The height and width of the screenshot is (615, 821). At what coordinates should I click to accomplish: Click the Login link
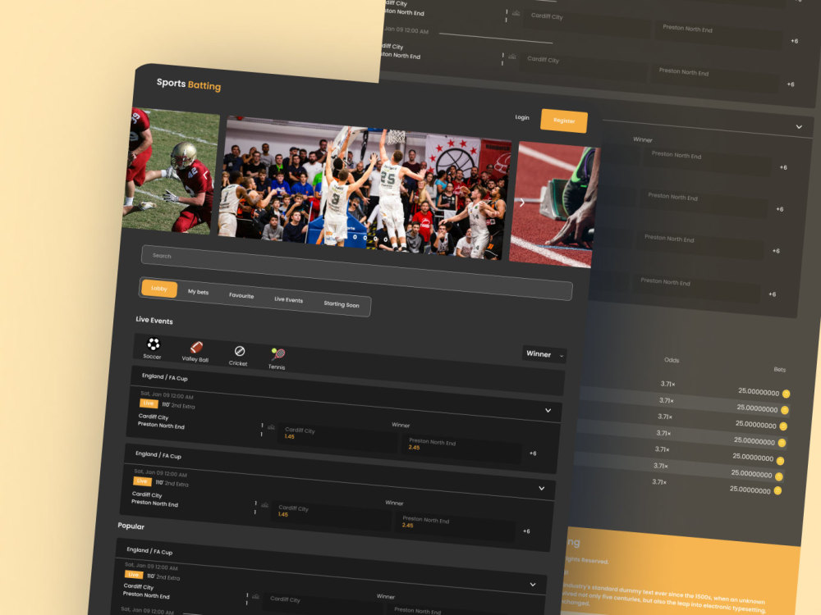pos(522,117)
